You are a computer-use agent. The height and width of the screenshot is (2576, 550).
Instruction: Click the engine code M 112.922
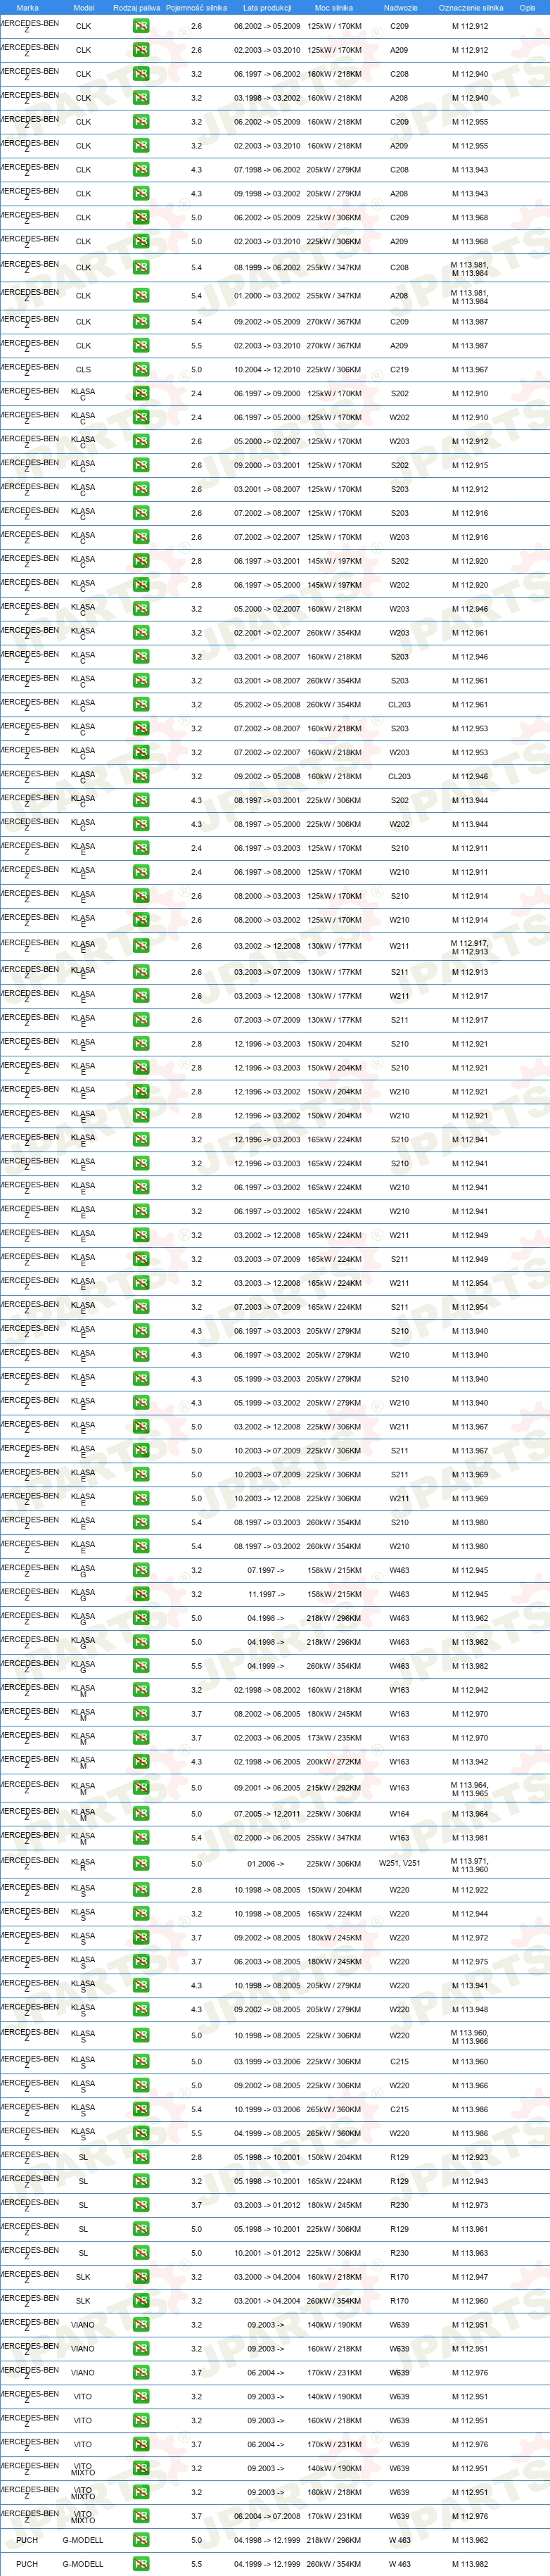[470, 1891]
